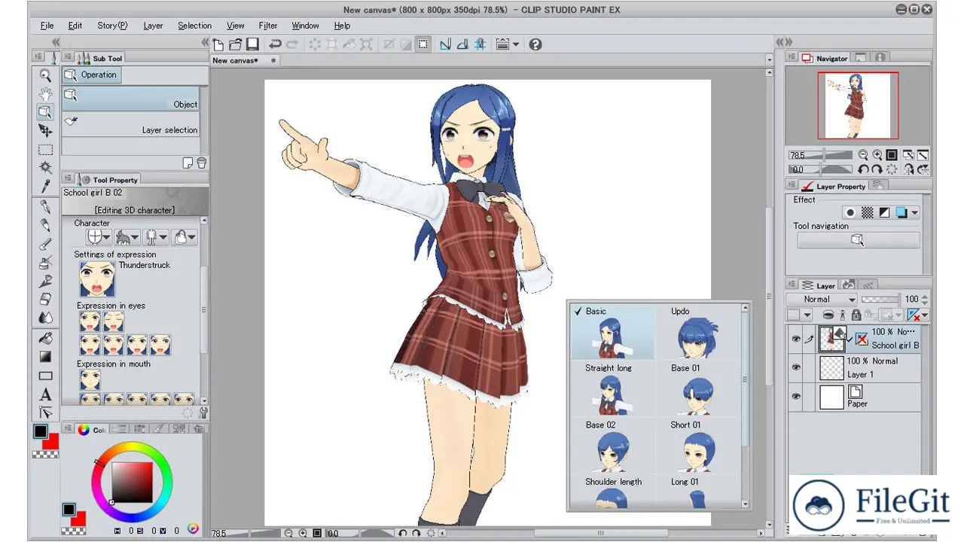The height and width of the screenshot is (542, 964).
Task: Open the Normal blending mode dropdown
Action: coord(822,299)
